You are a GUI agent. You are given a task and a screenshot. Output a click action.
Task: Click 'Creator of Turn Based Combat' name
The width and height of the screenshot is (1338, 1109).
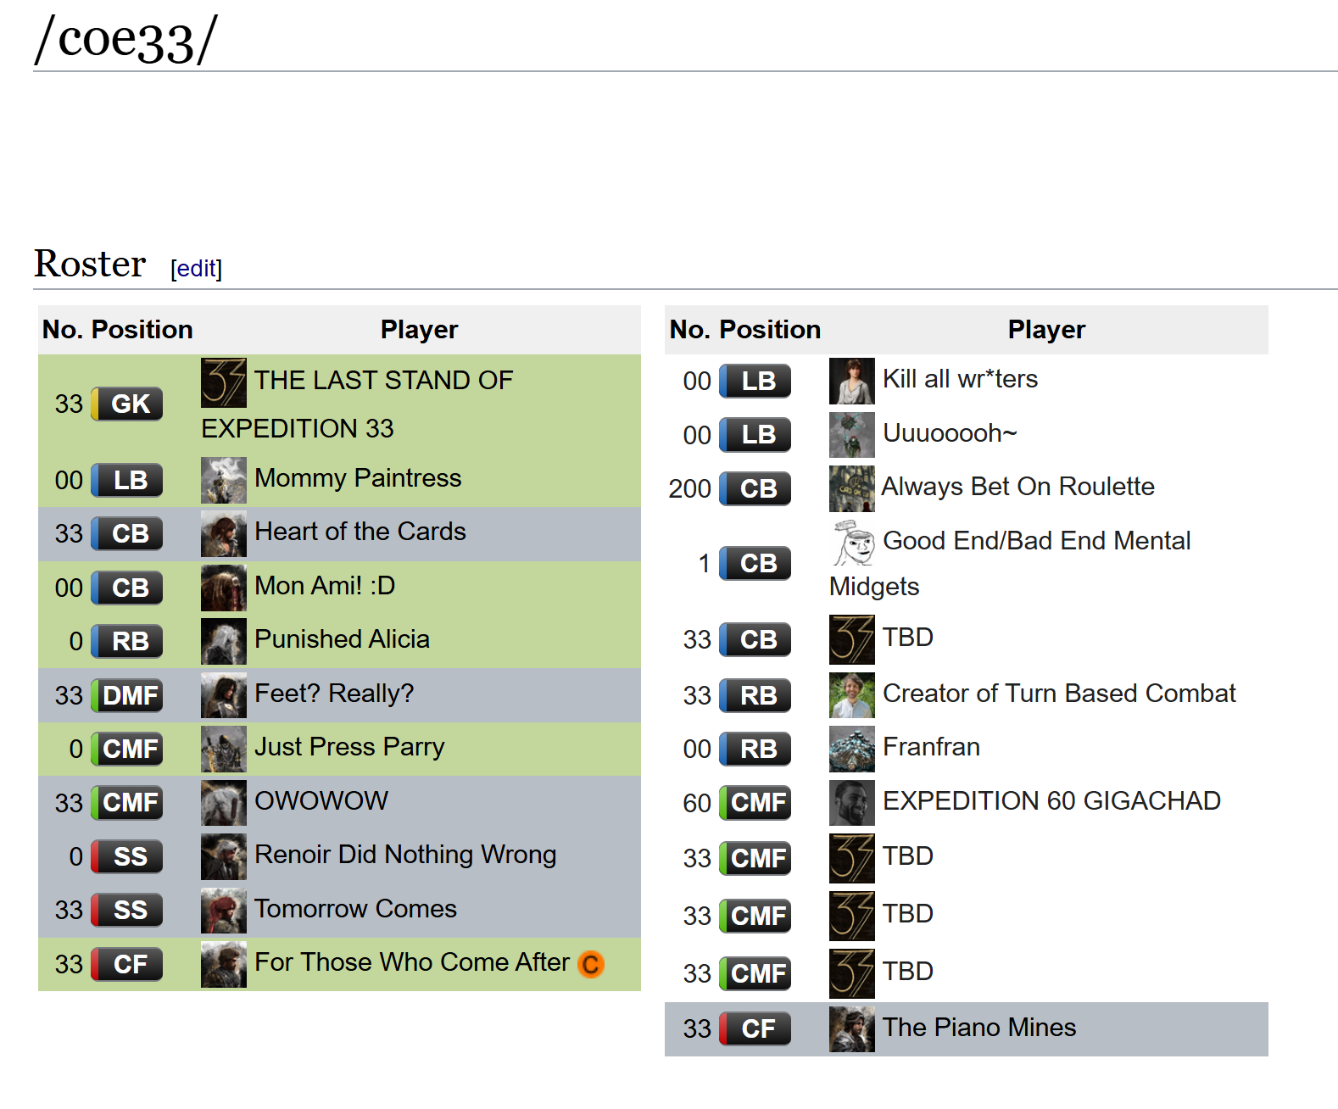click(1059, 694)
